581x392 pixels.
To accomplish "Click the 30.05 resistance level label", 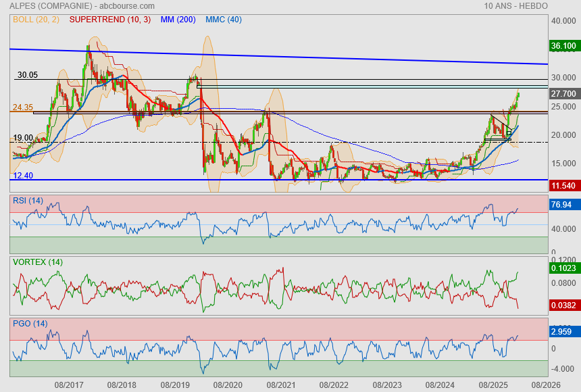I will coord(27,75).
